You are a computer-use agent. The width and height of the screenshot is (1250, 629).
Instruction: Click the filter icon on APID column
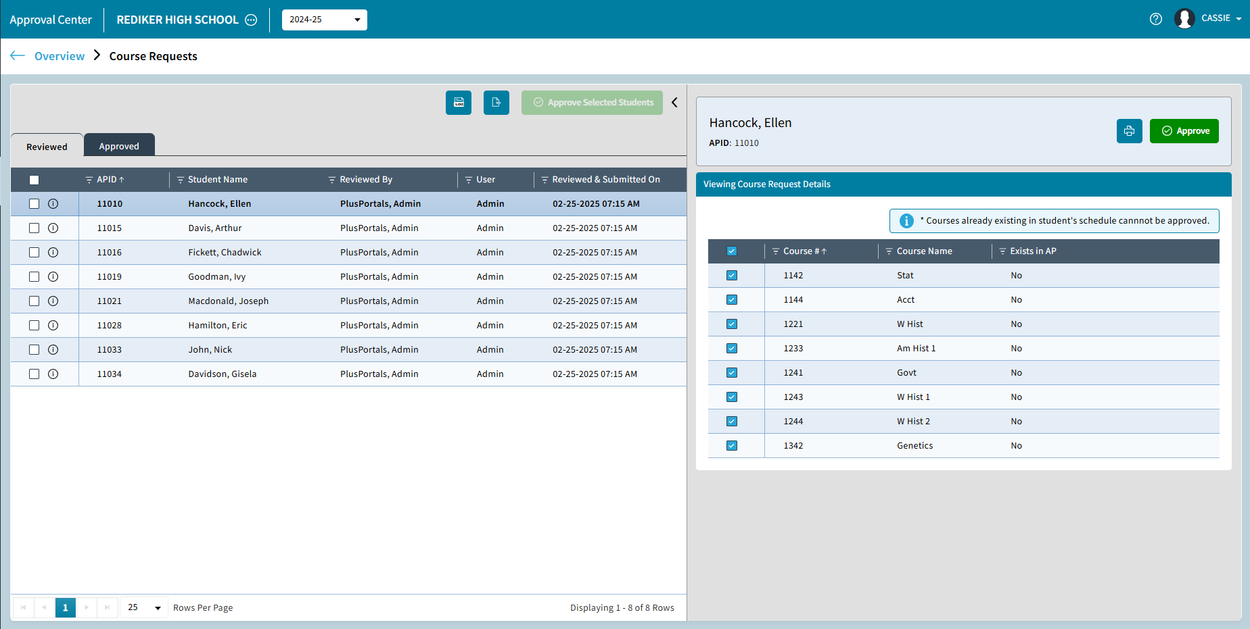coord(89,180)
